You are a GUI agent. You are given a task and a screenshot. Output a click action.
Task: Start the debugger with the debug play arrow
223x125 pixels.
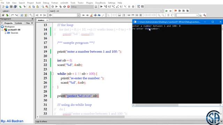(x=101, y=7)
